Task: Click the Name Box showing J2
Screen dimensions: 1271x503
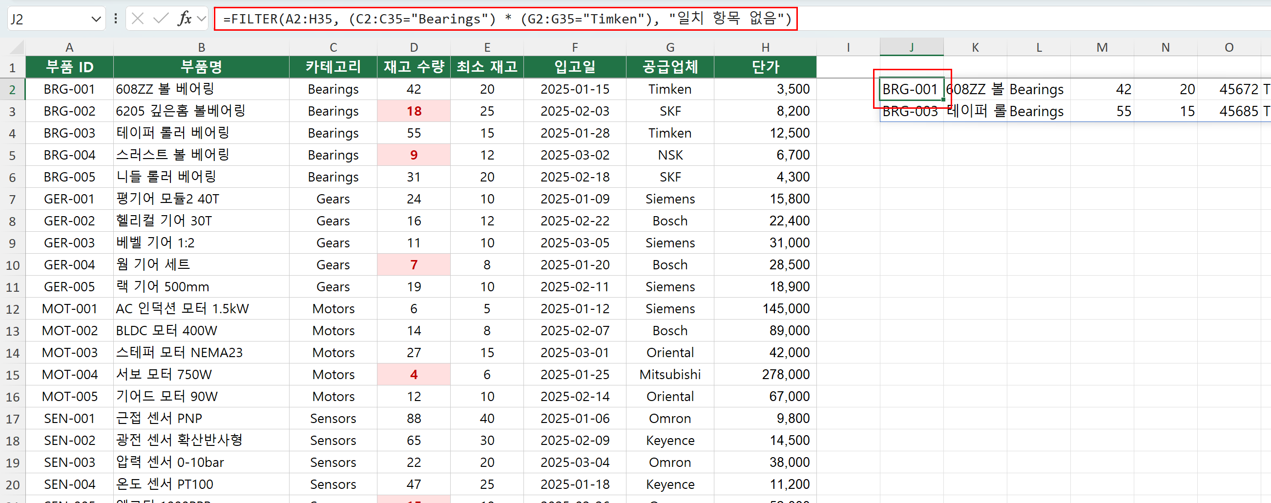Action: coord(49,19)
